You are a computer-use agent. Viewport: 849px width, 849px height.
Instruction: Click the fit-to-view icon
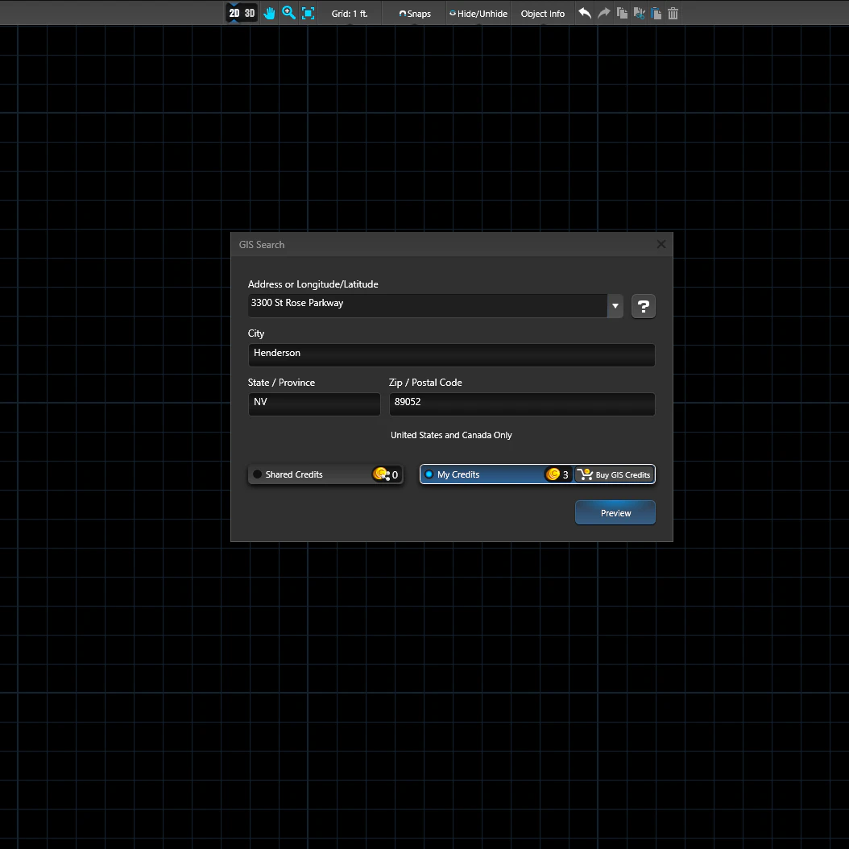(308, 13)
